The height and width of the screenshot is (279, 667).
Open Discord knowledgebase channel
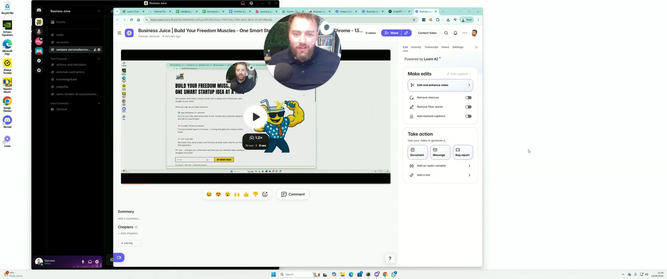point(75,79)
